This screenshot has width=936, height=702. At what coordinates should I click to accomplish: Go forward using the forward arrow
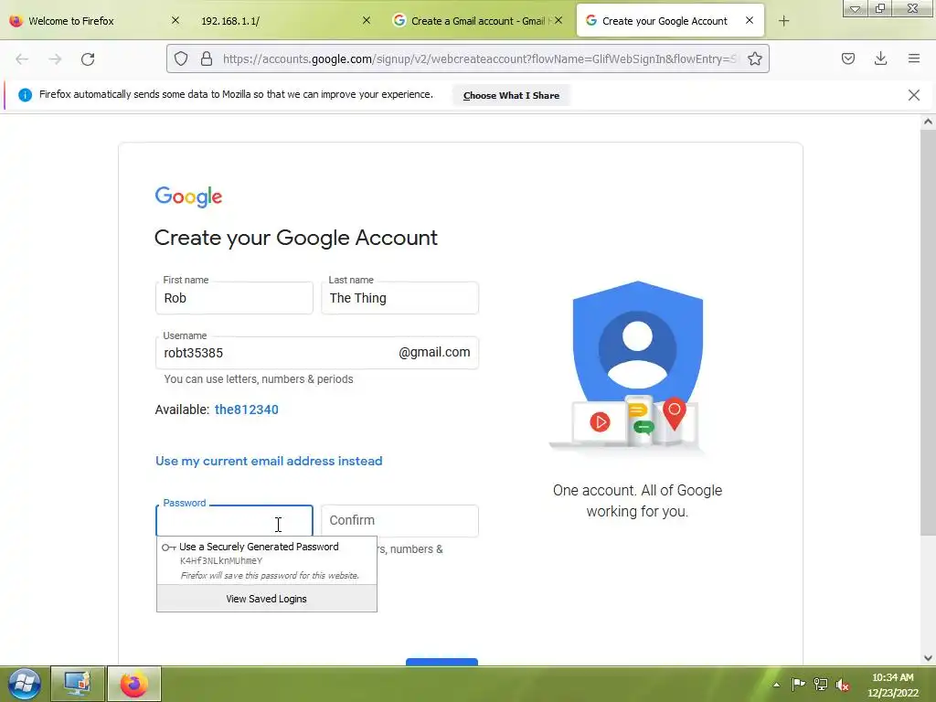(55, 58)
